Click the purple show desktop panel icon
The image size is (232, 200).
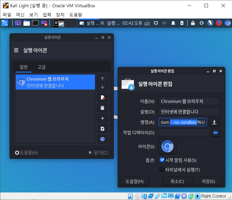18,23
